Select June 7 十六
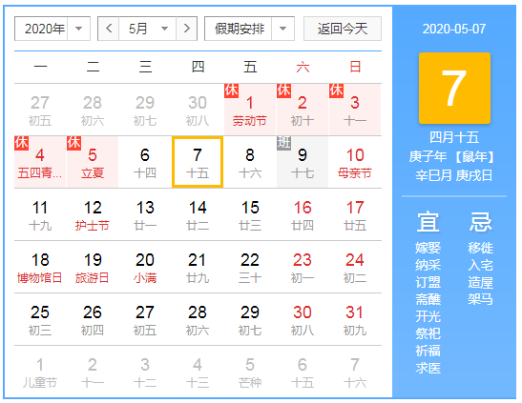522x403 pixels. [x=355, y=373]
